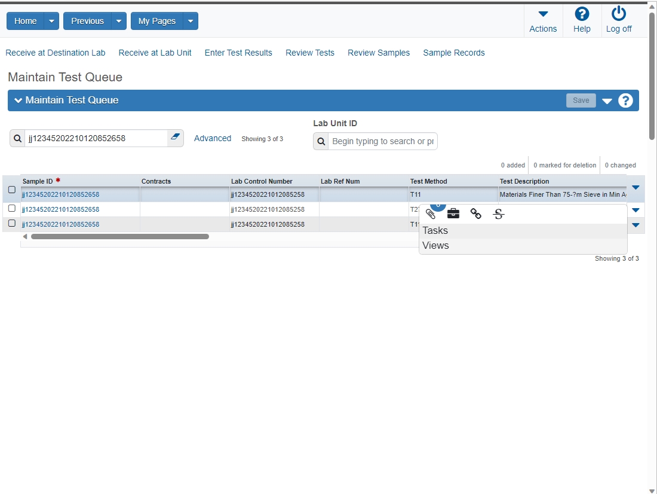Image resolution: width=657 pixels, height=494 pixels.
Task: Open Sample ID link in third row
Action: pos(60,224)
